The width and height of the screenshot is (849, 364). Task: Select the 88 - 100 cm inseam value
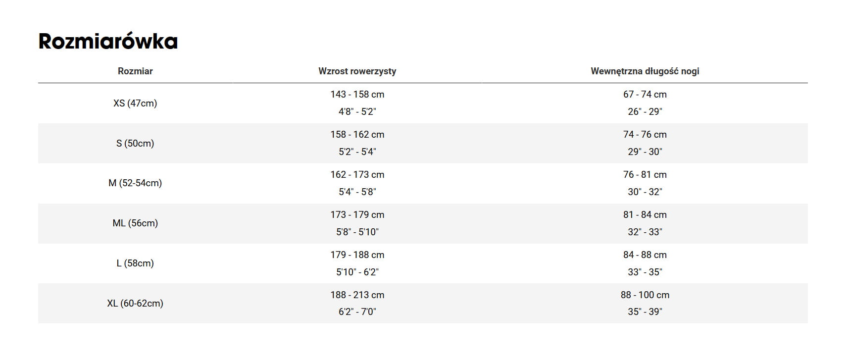coord(645,295)
